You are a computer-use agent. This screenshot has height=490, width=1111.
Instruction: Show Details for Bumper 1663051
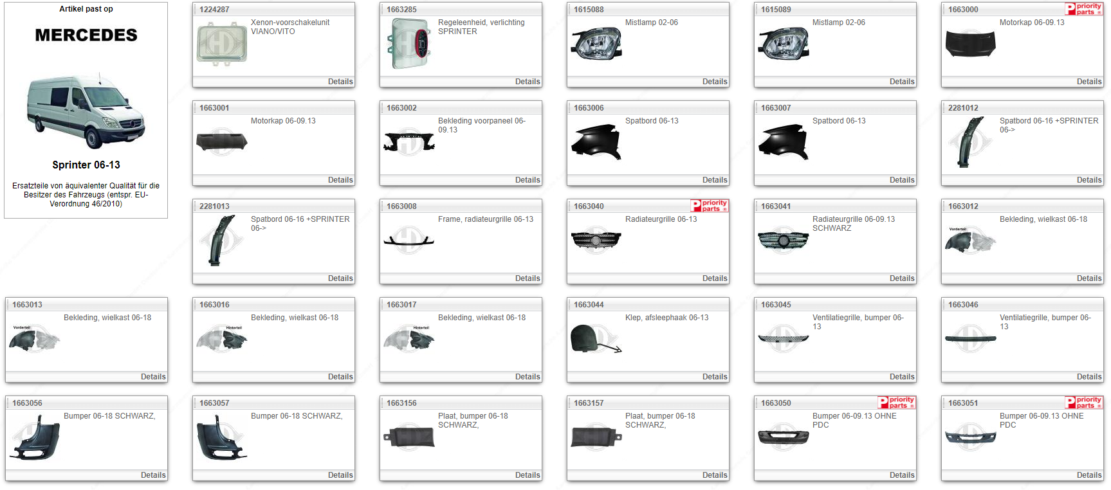(x=1089, y=475)
